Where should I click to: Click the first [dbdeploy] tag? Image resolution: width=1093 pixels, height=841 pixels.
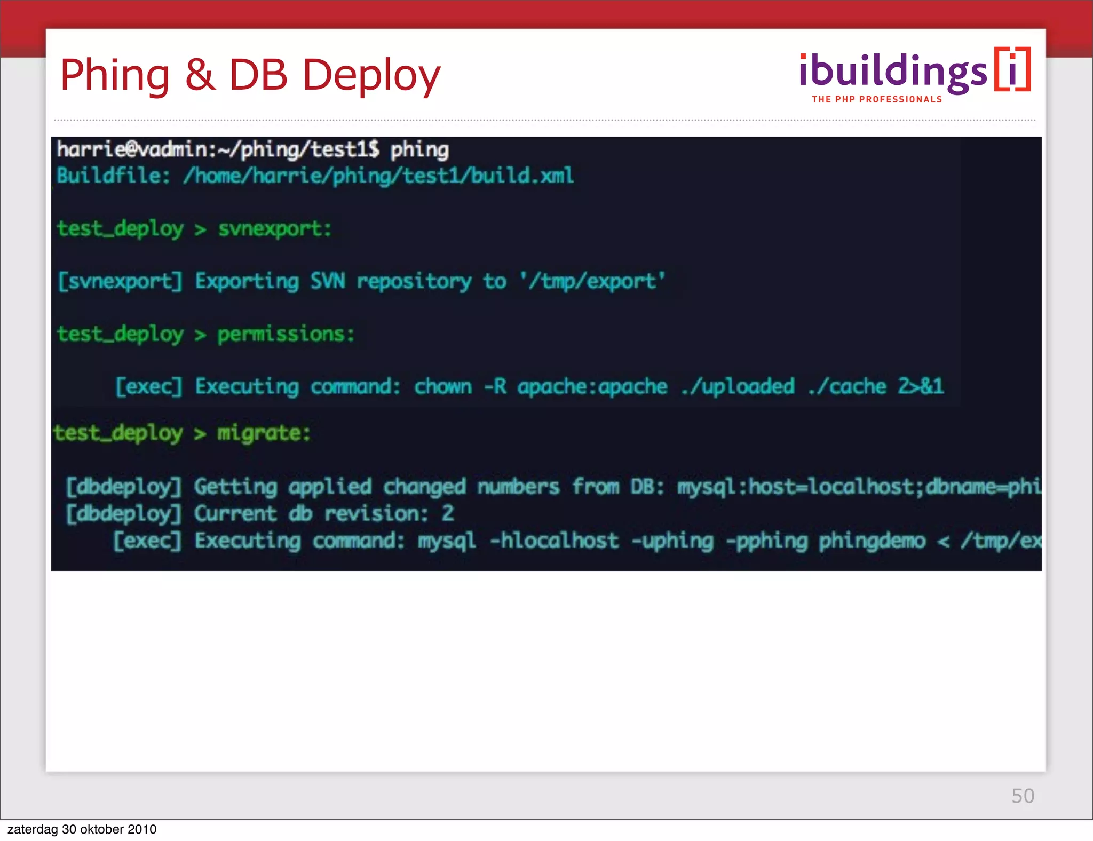(123, 487)
